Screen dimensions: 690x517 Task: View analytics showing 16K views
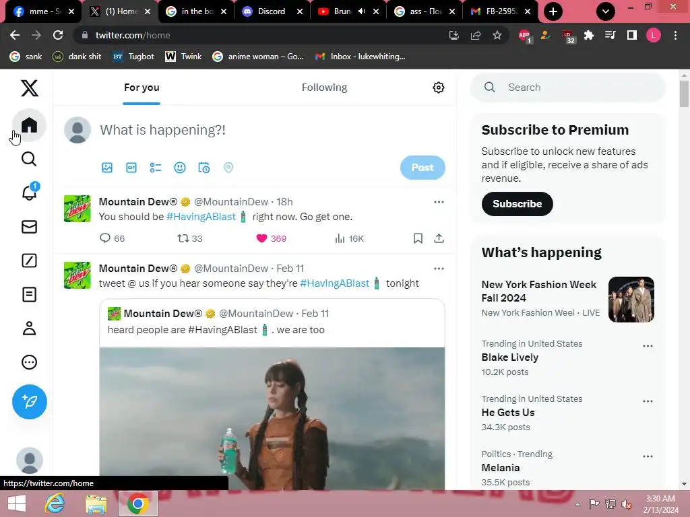coord(350,238)
